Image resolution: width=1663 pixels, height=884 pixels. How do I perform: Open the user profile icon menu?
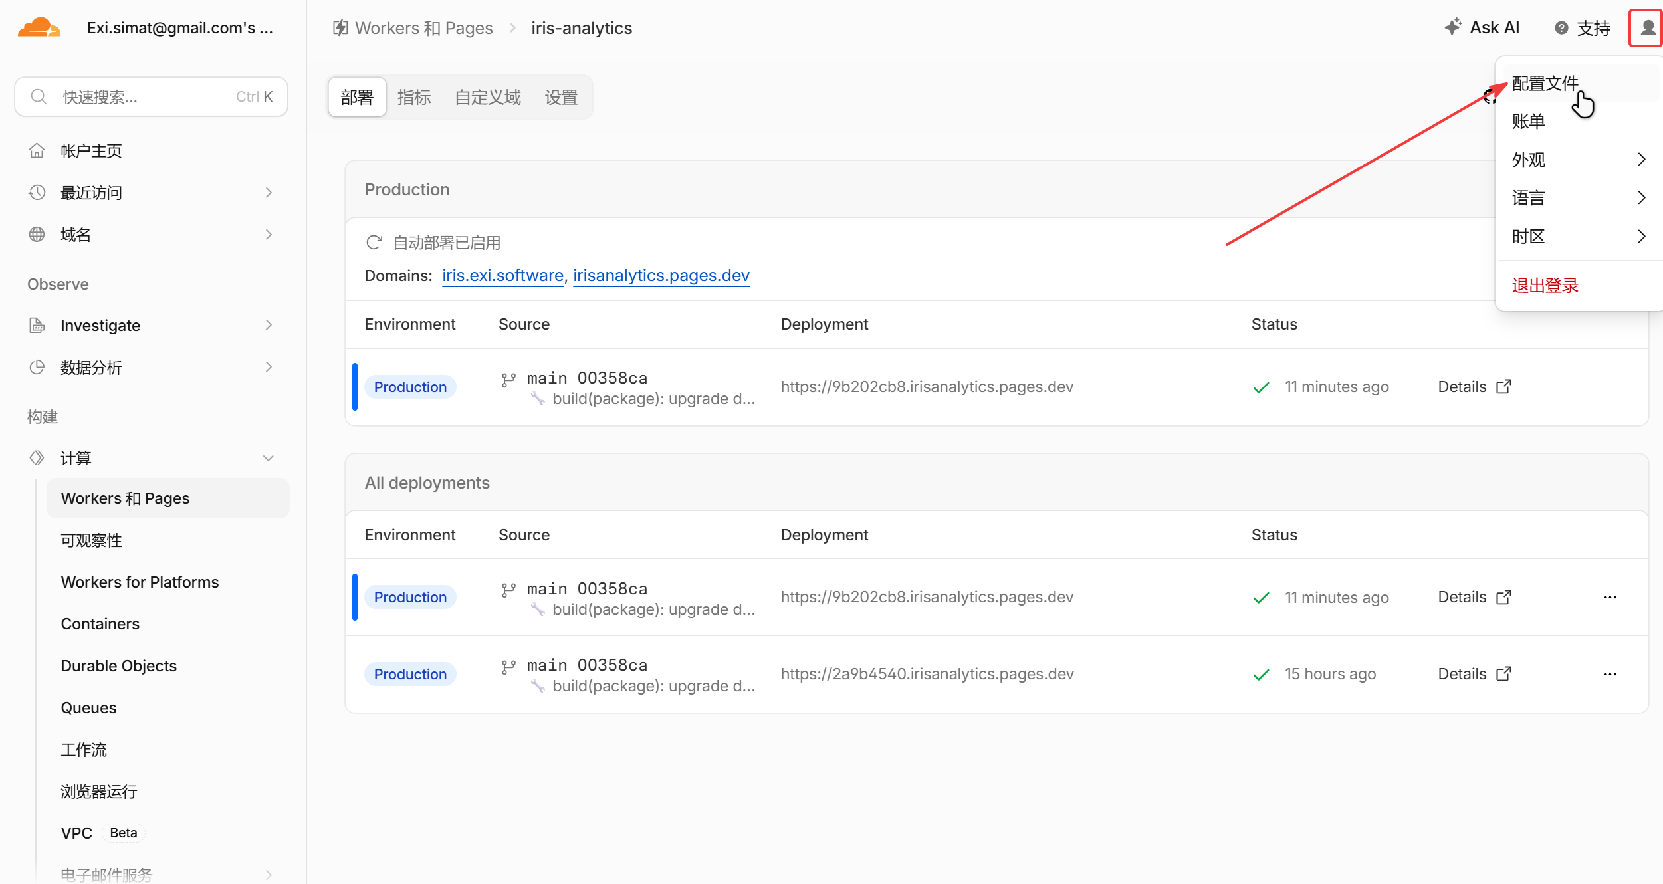(1647, 28)
